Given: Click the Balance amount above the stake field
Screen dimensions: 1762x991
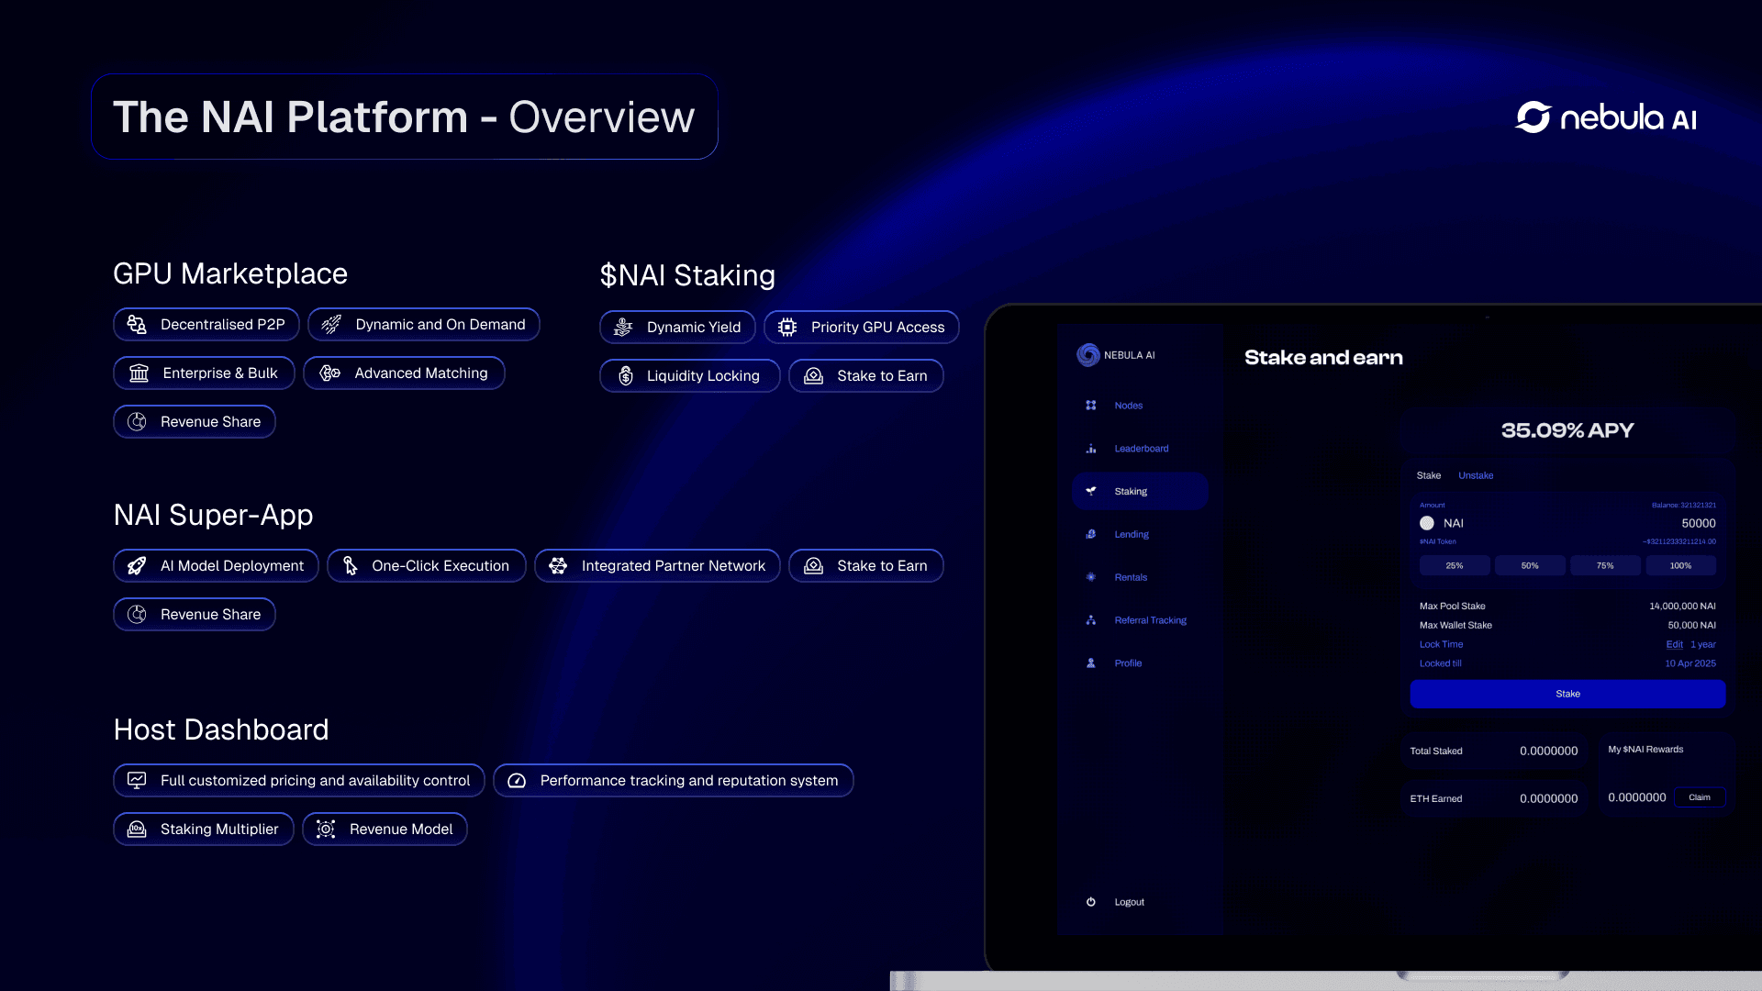Looking at the screenshot, I should (1684, 505).
